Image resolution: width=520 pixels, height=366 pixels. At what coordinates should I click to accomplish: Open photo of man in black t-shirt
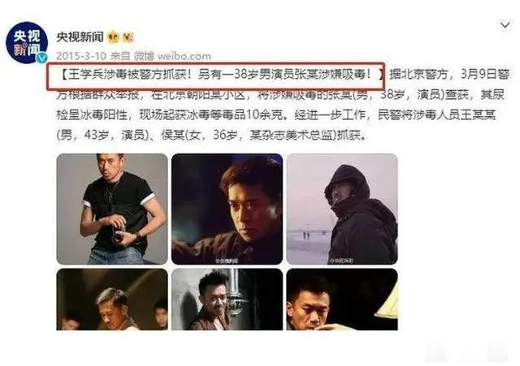[112, 209]
